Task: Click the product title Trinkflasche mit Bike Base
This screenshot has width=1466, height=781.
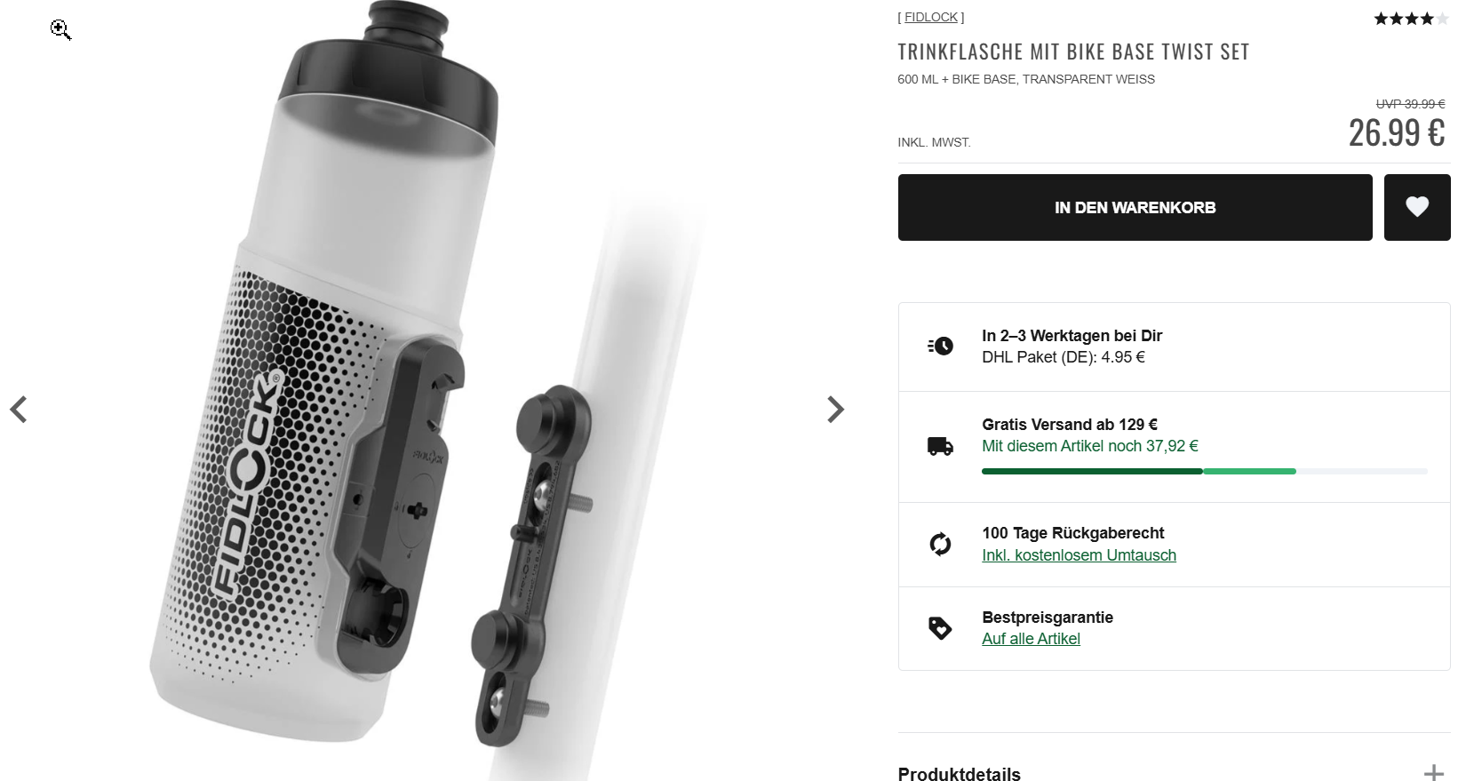Action: click(x=1073, y=52)
